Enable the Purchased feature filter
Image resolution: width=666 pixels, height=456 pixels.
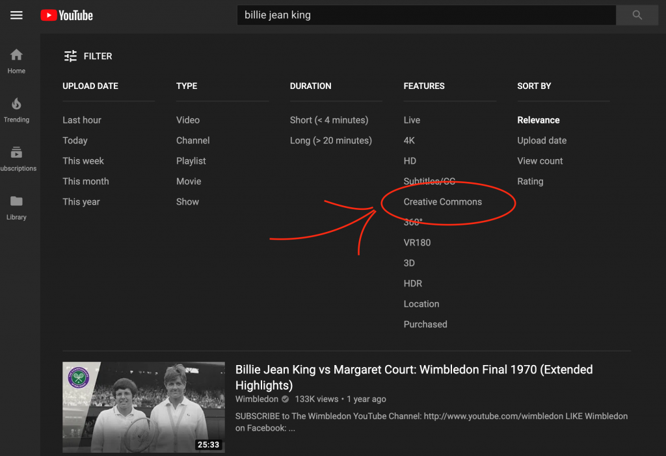425,324
